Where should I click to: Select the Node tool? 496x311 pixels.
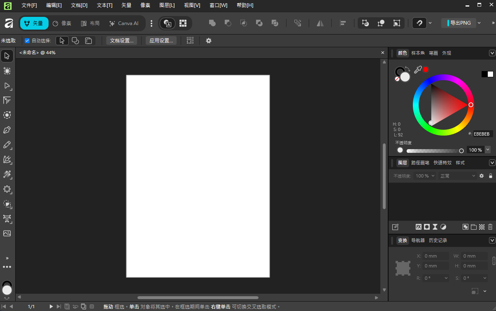click(x=7, y=85)
